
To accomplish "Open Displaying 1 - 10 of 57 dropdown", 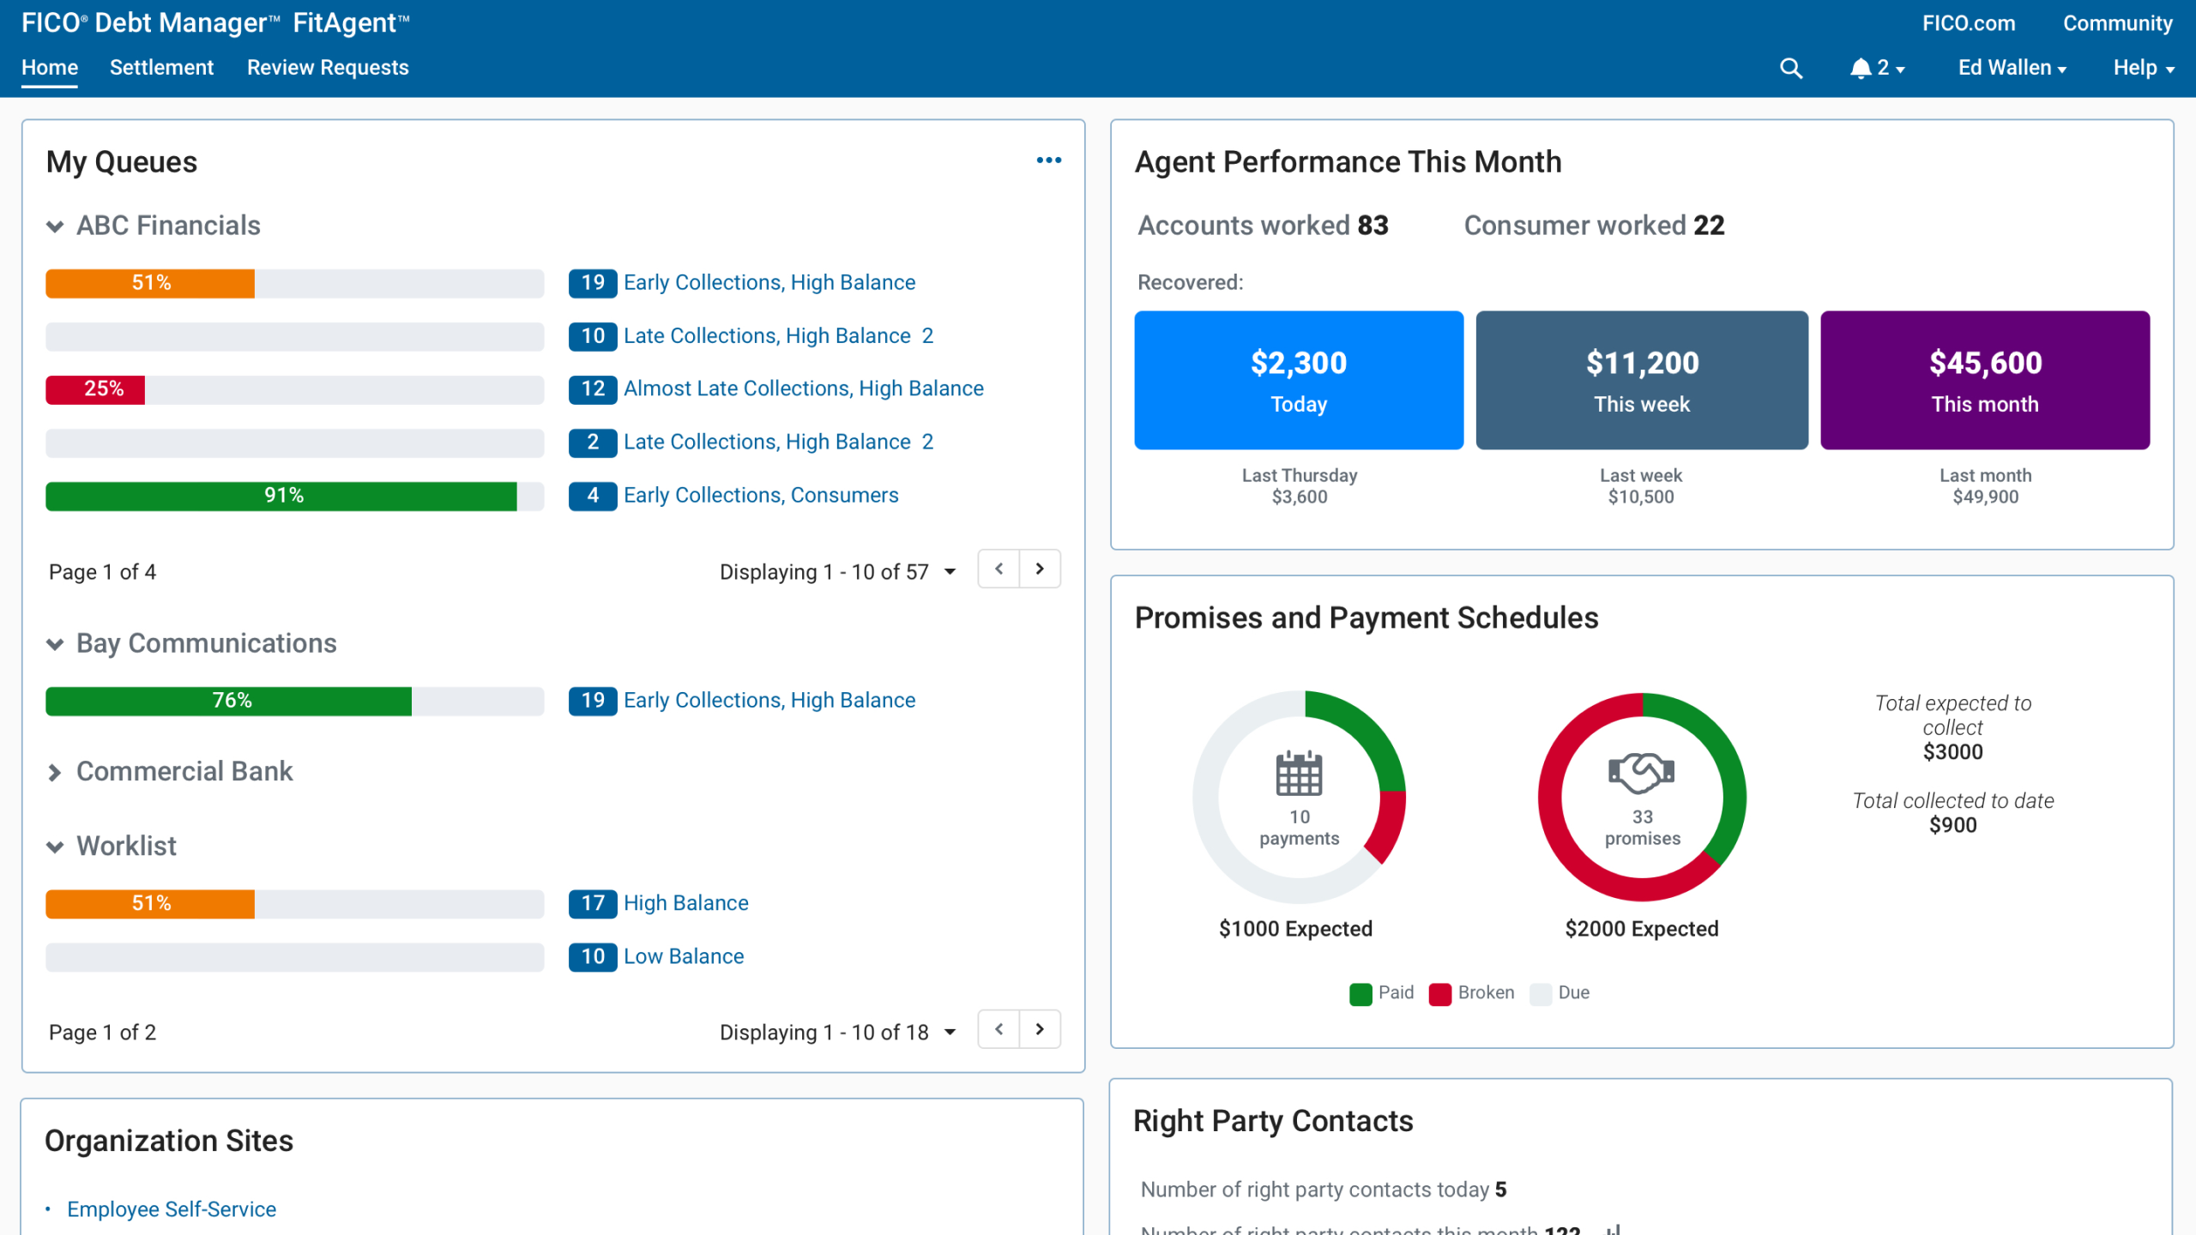I will point(950,572).
